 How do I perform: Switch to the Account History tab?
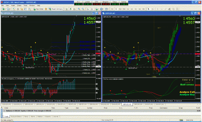[16, 117]
